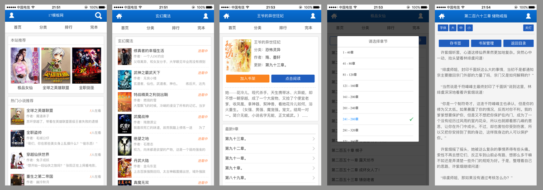Open user icon in 王爷的异世狂妃 header

coord(313,16)
